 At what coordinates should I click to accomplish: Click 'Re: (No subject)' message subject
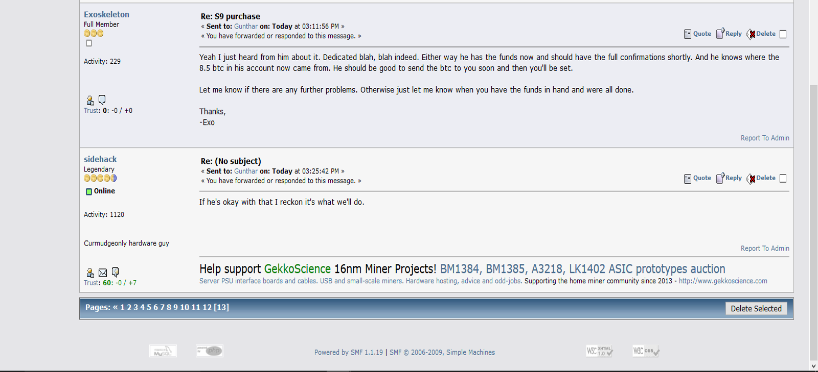231,161
